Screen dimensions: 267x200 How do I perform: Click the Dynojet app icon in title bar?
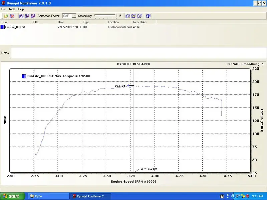[3, 3]
